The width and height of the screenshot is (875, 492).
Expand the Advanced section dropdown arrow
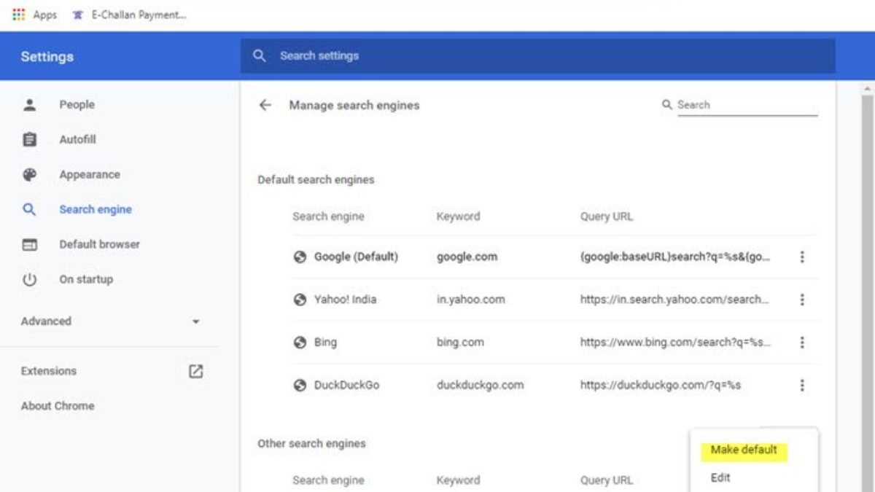coord(195,321)
